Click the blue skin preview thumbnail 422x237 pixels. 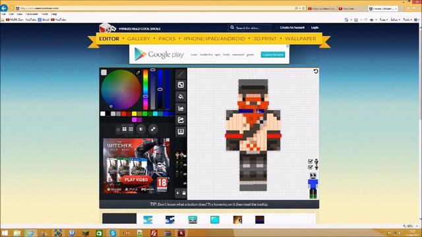point(313,186)
